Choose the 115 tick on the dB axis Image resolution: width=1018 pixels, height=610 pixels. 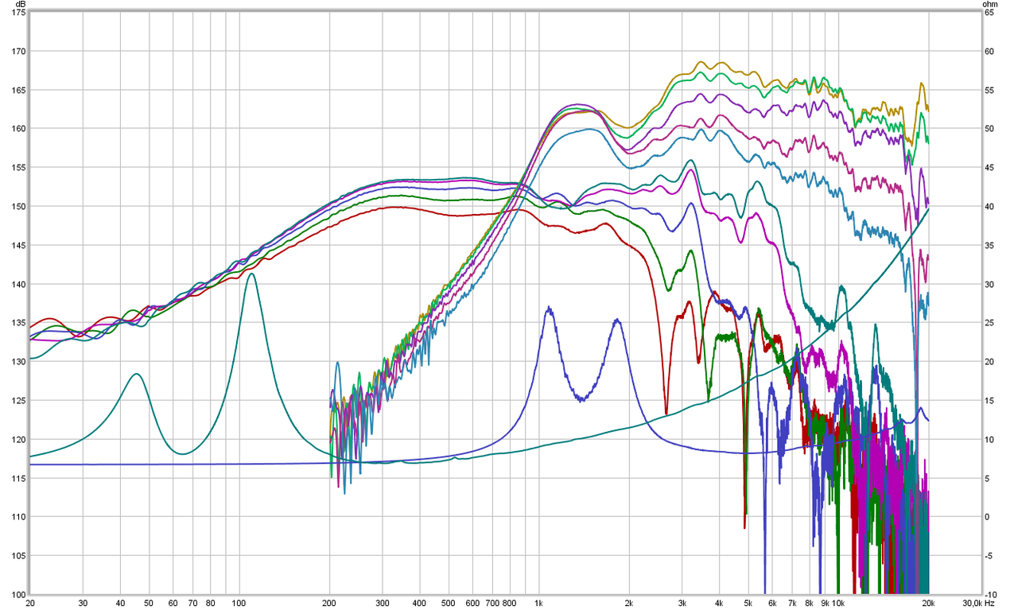17,479
